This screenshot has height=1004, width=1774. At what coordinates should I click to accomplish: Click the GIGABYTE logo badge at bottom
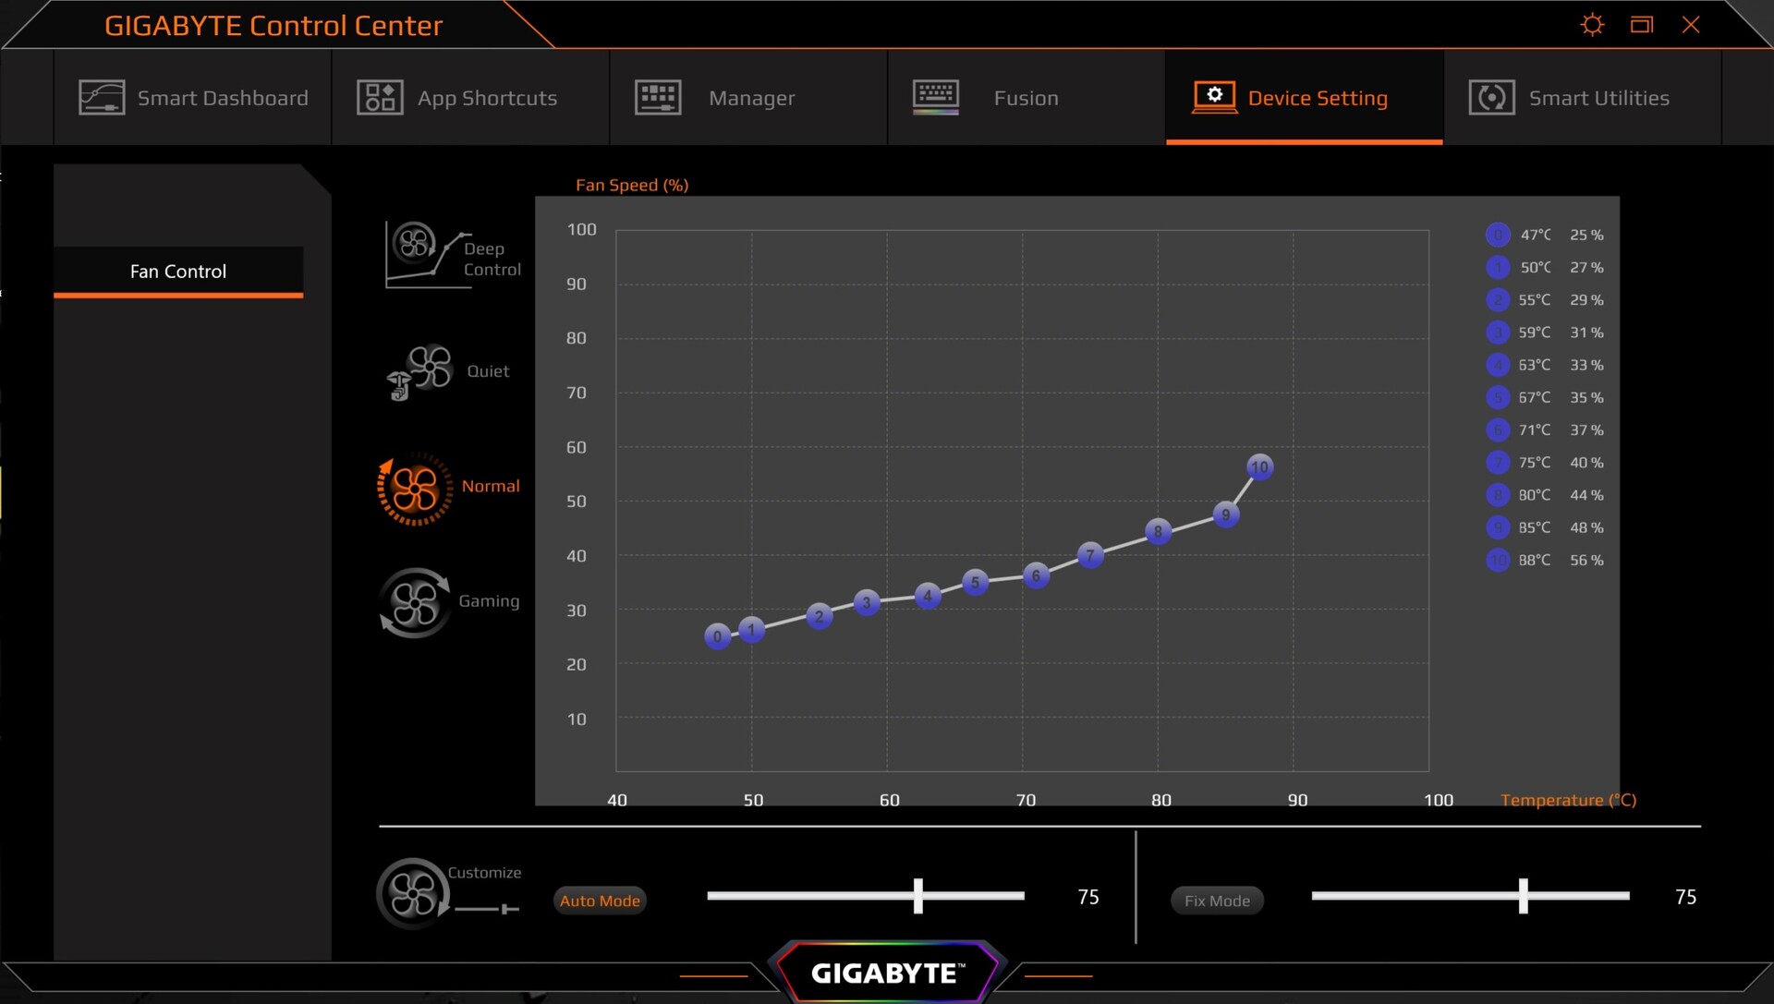pyautogui.click(x=887, y=973)
